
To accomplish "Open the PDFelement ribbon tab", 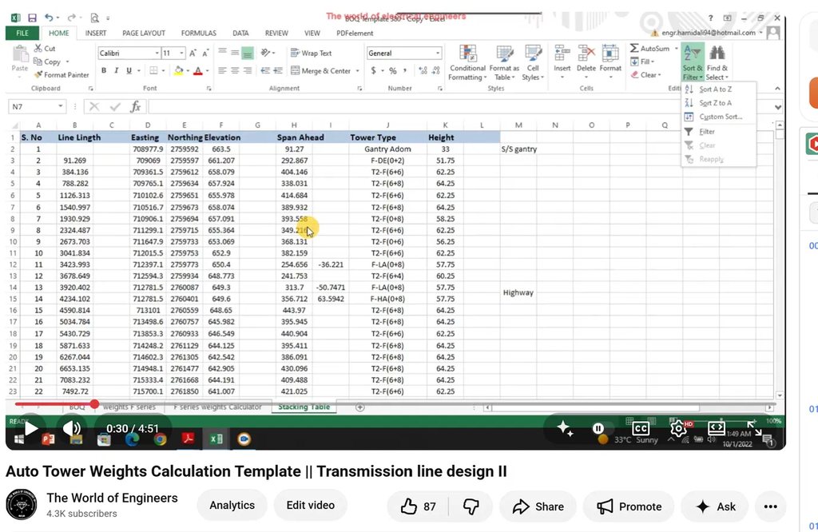I will [x=355, y=33].
